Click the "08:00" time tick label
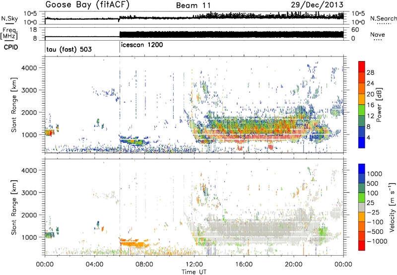 (x=144, y=265)
